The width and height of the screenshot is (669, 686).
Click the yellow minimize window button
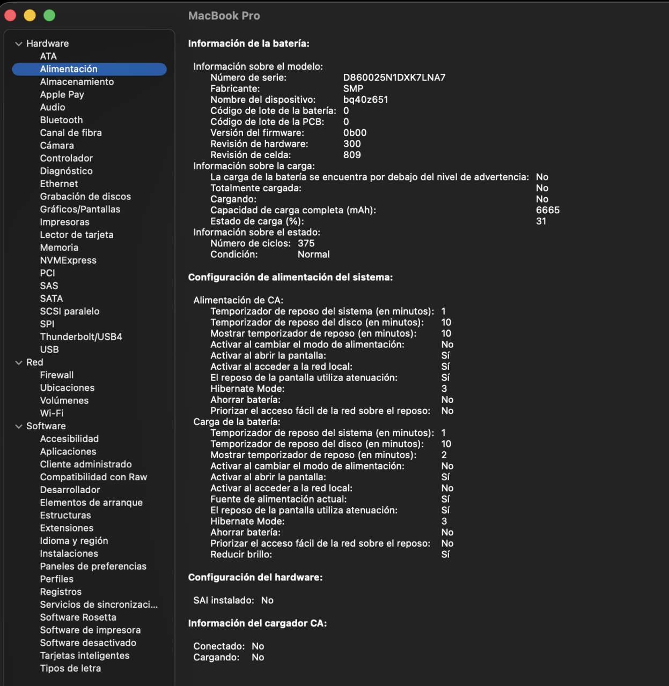click(30, 16)
